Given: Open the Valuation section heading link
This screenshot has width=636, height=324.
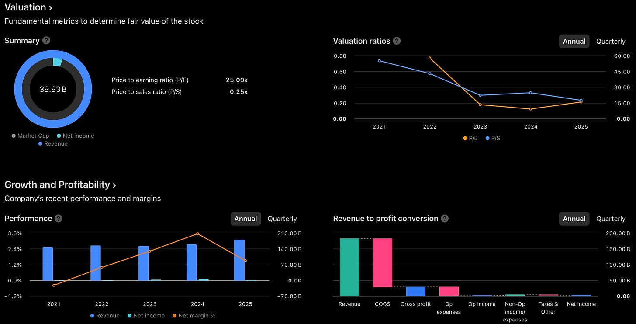Looking at the screenshot, I should [28, 7].
